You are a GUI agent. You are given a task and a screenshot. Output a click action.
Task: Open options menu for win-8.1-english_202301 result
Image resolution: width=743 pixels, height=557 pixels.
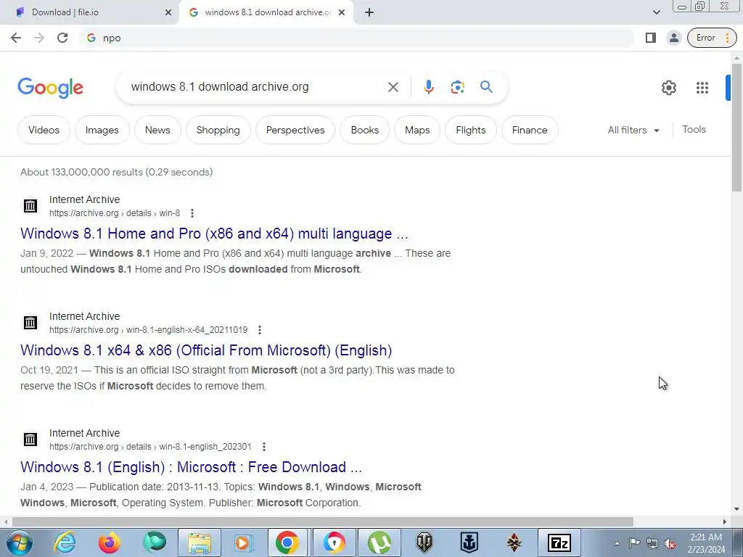pyautogui.click(x=264, y=447)
